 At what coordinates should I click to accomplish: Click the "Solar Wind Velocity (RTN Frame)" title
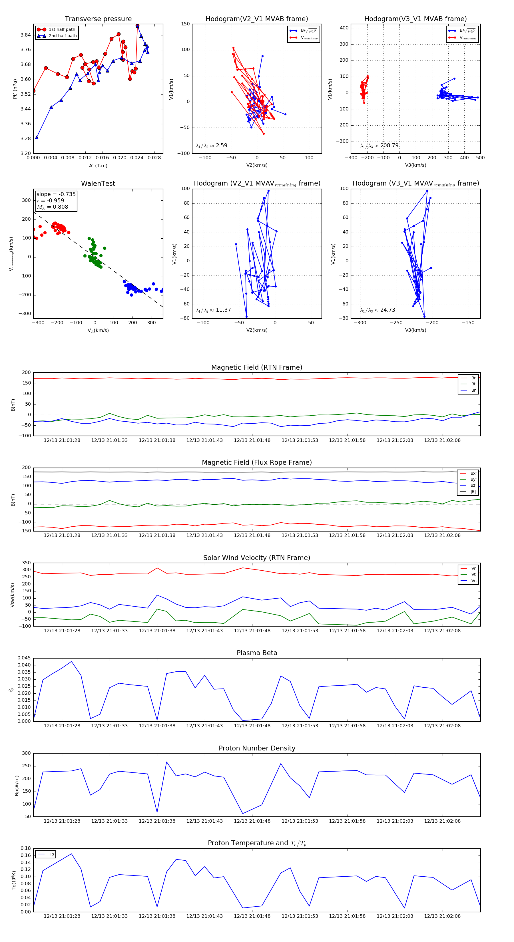tap(257, 558)
